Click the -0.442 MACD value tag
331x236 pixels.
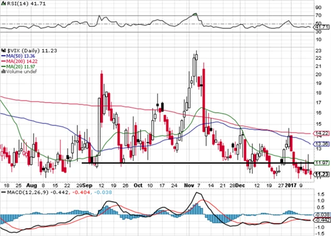[x=322, y=219]
